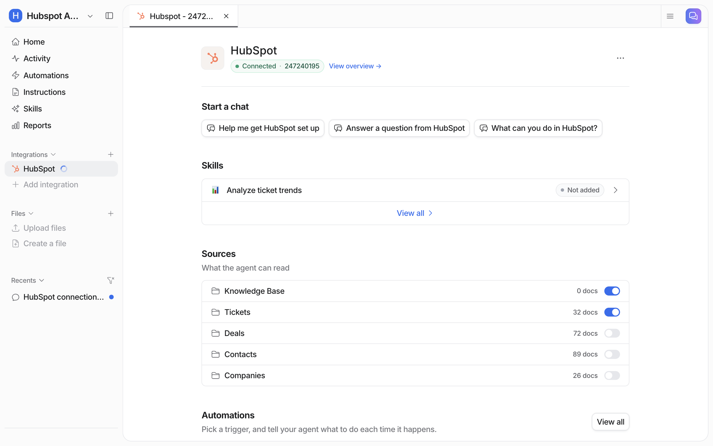Click the View overview link
The height and width of the screenshot is (446, 713).
point(355,66)
